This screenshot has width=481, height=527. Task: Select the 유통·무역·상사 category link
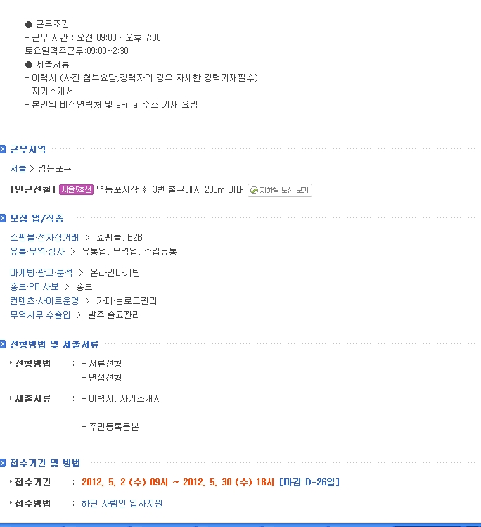point(37,252)
